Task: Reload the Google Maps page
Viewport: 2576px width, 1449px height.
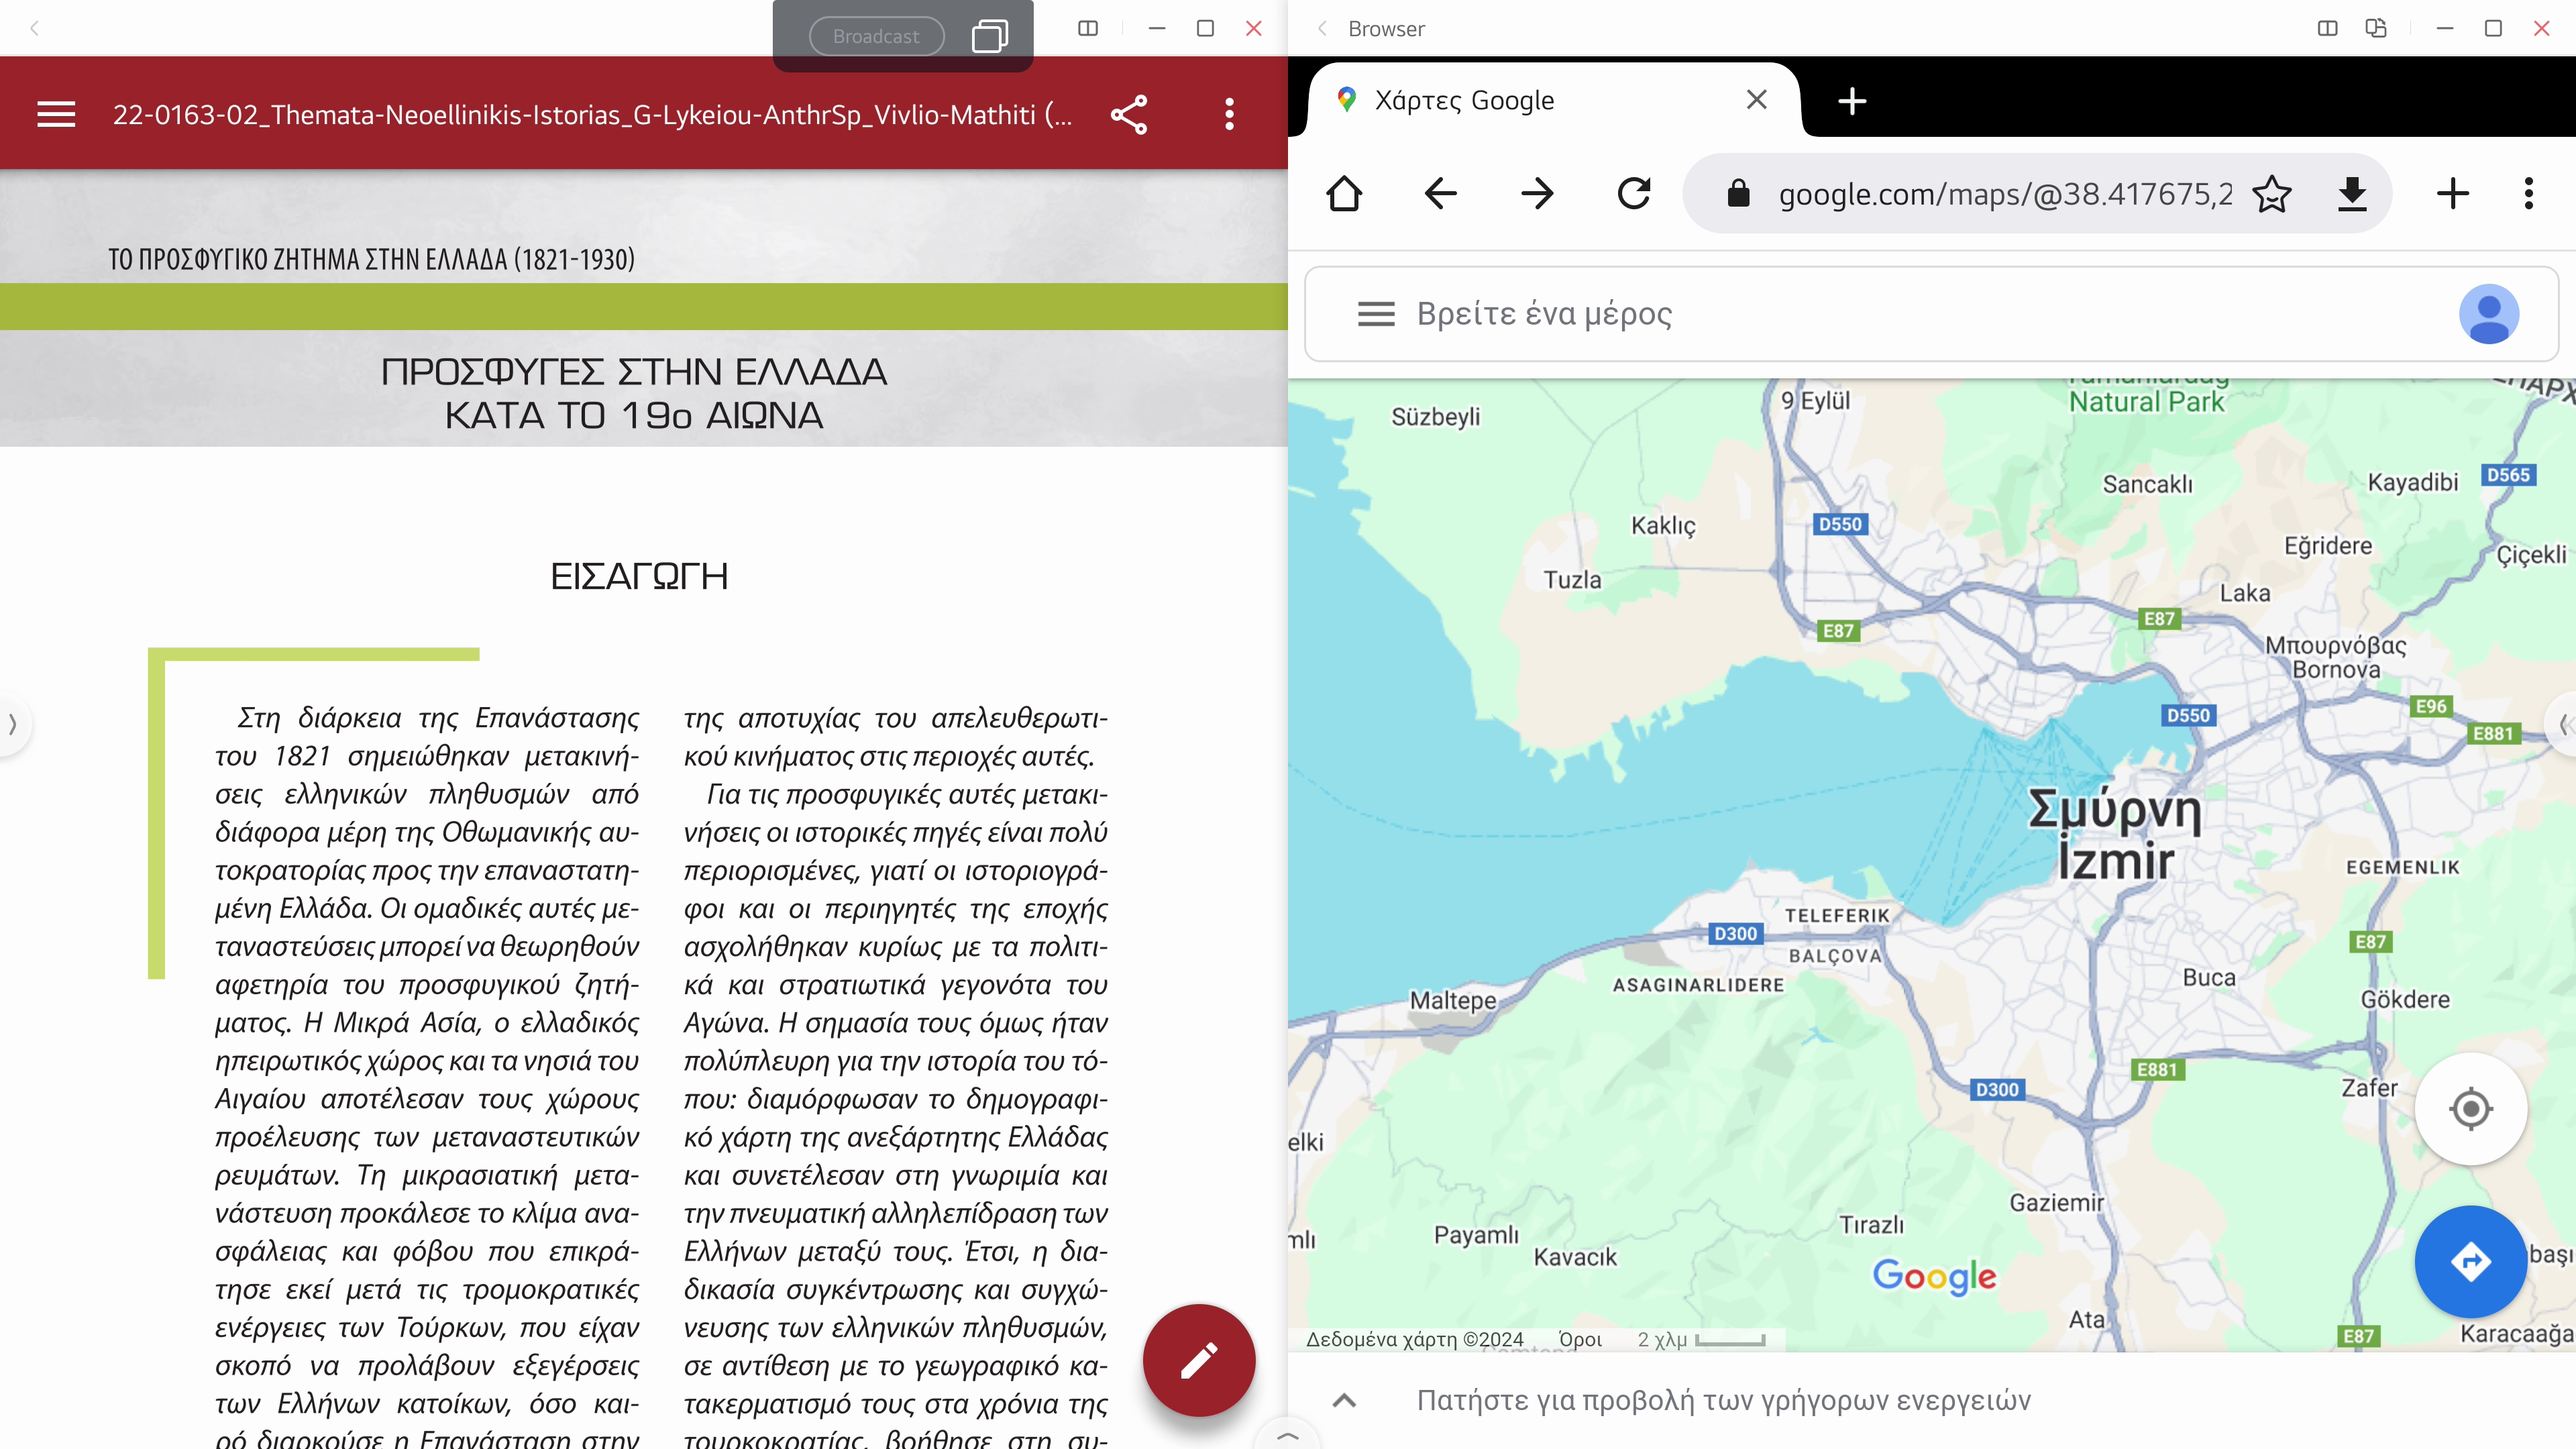Action: click(1634, 193)
